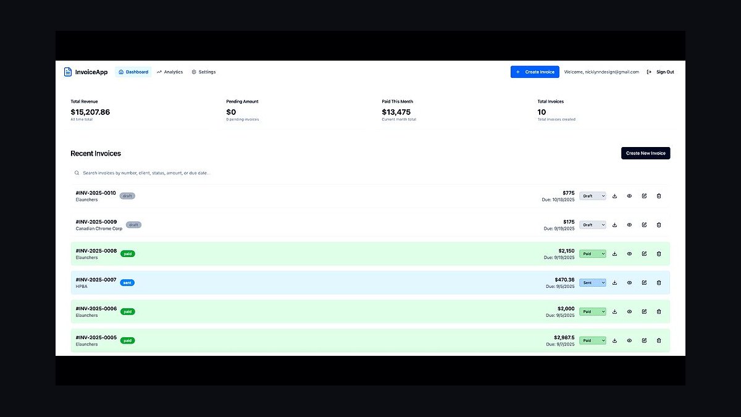The image size is (741, 417).
Task: Download invoice #INV-2025-0009
Action: [x=614, y=225]
